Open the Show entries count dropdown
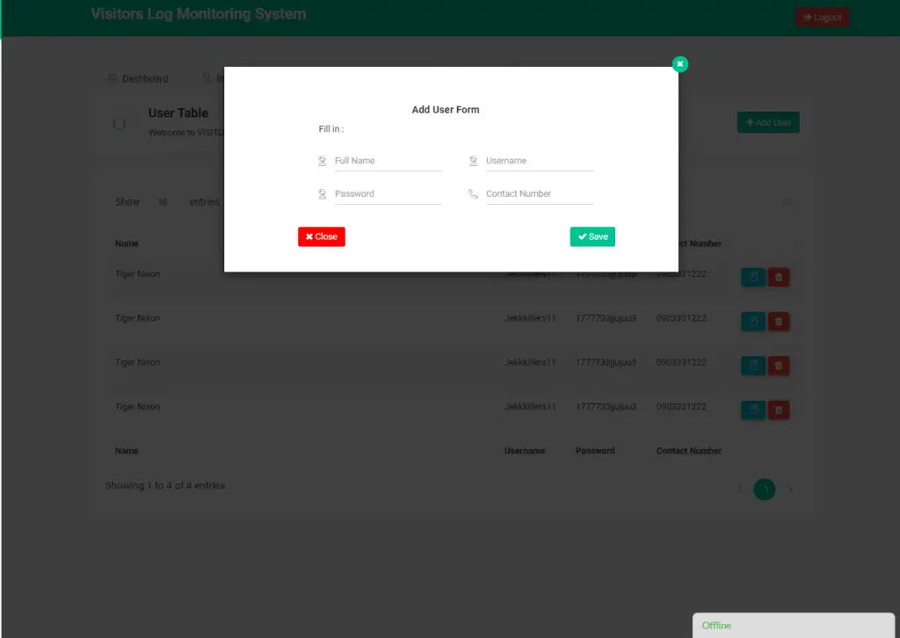The height and width of the screenshot is (638, 900). pyautogui.click(x=163, y=202)
